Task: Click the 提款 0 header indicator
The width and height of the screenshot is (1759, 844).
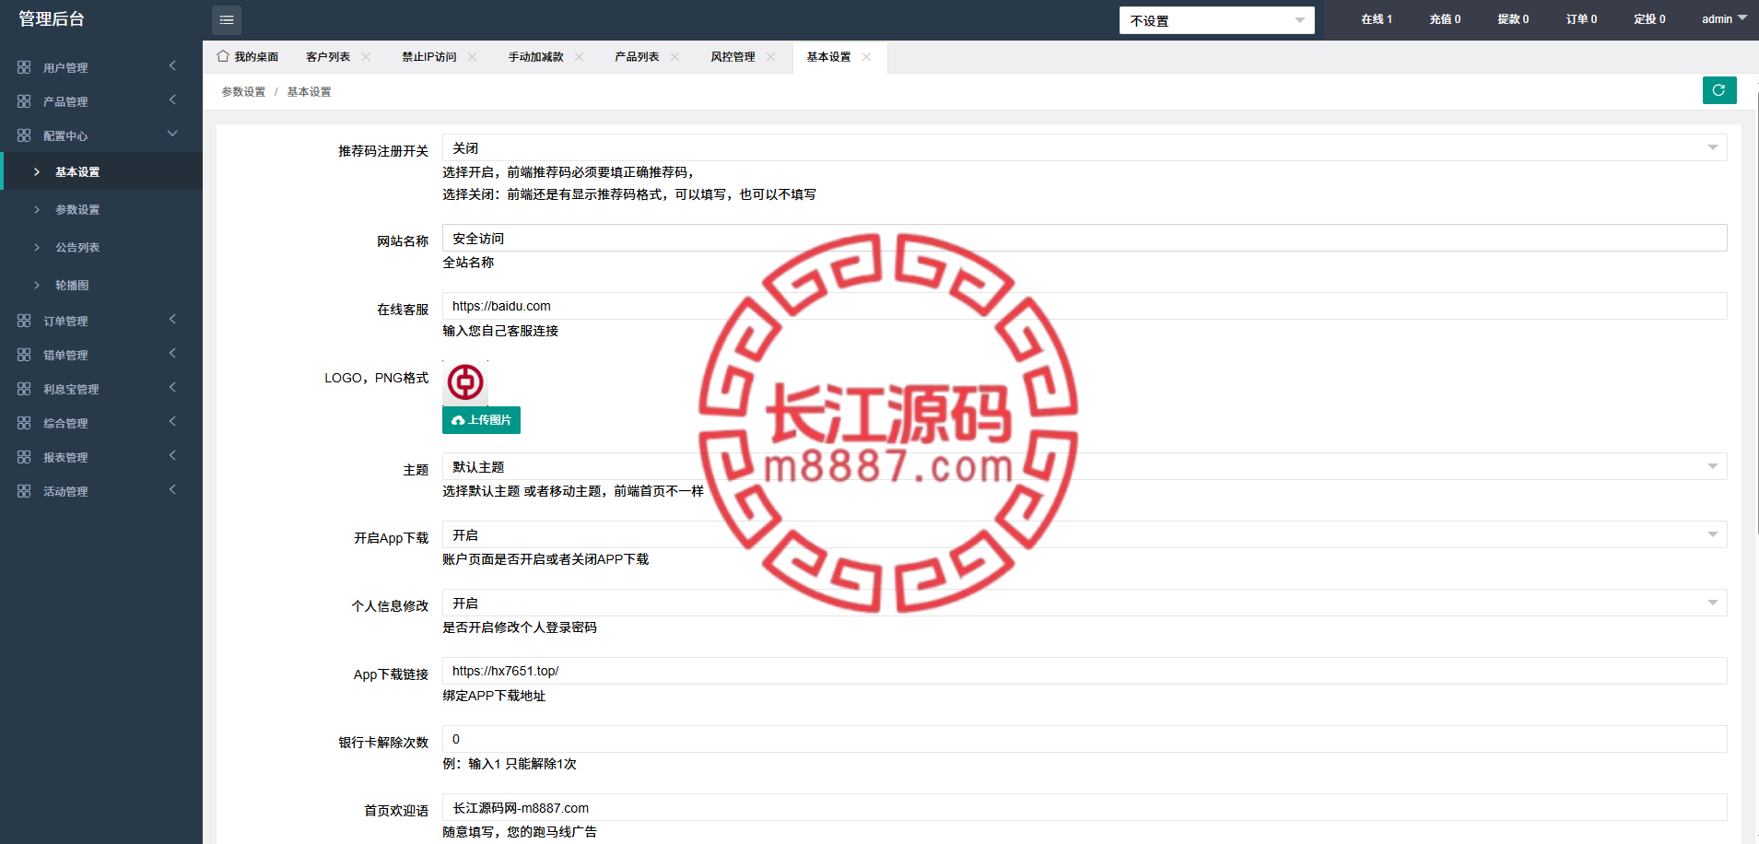Action: (x=1513, y=19)
